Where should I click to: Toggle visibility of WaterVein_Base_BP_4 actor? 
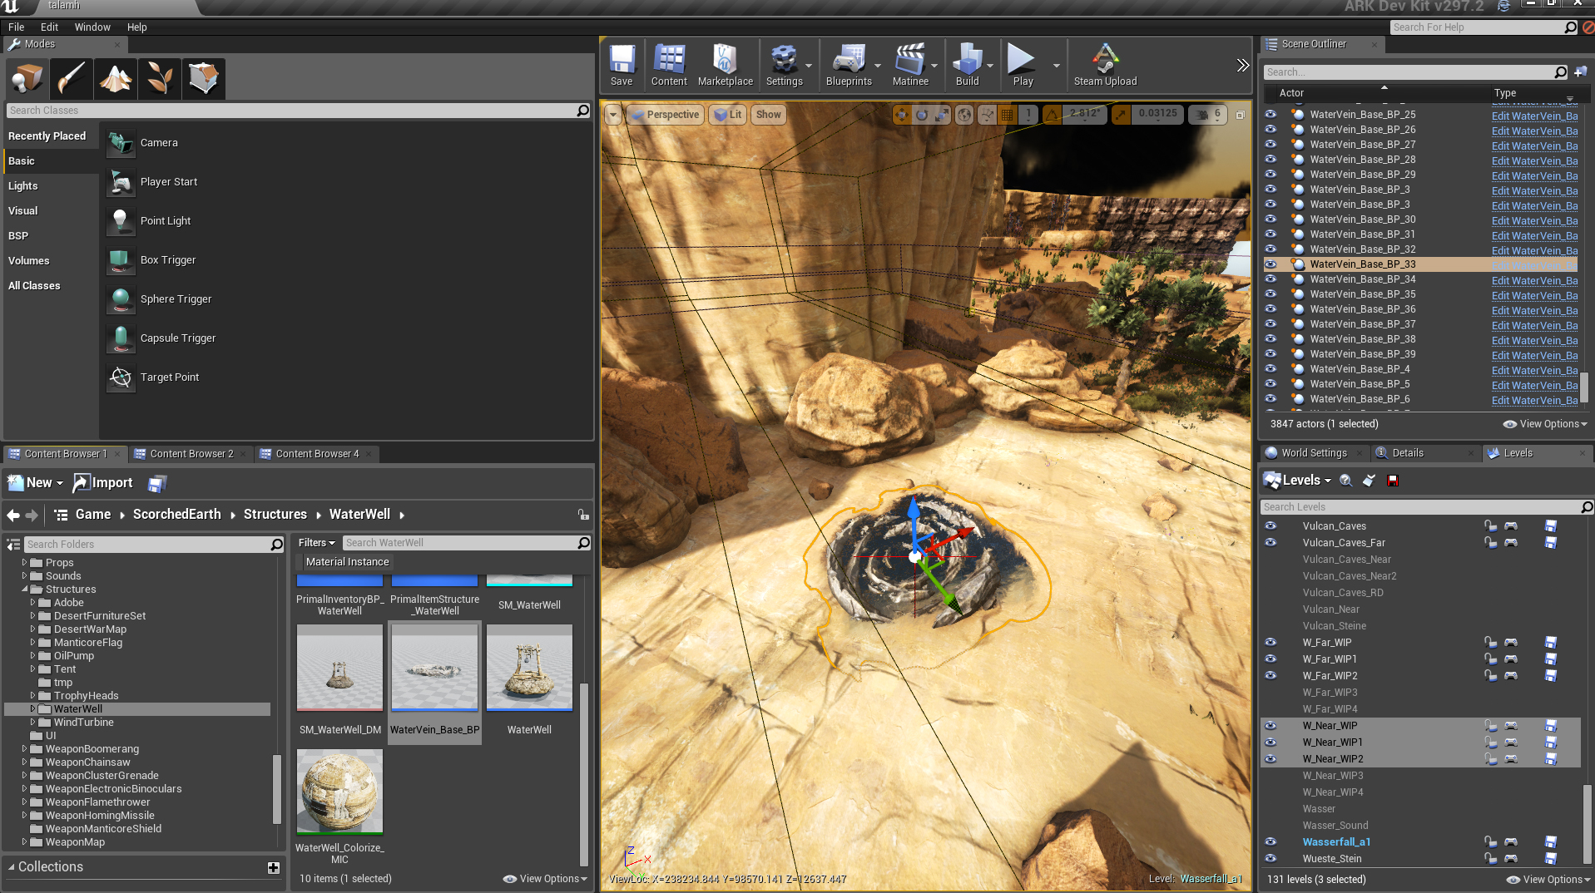pos(1271,369)
